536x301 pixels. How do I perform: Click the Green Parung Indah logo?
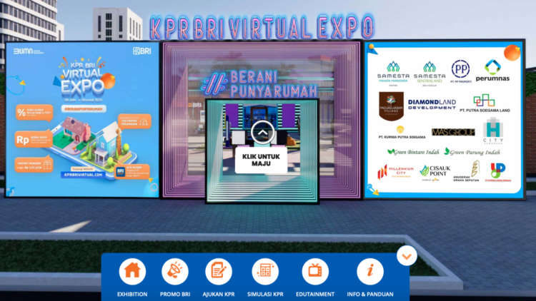click(472, 152)
